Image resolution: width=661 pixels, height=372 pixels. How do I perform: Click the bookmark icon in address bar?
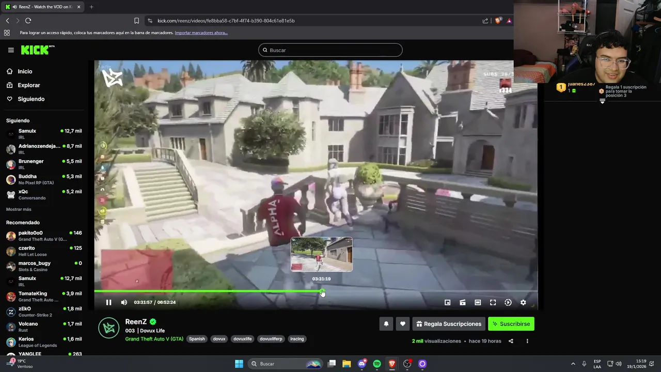pyautogui.click(x=136, y=21)
